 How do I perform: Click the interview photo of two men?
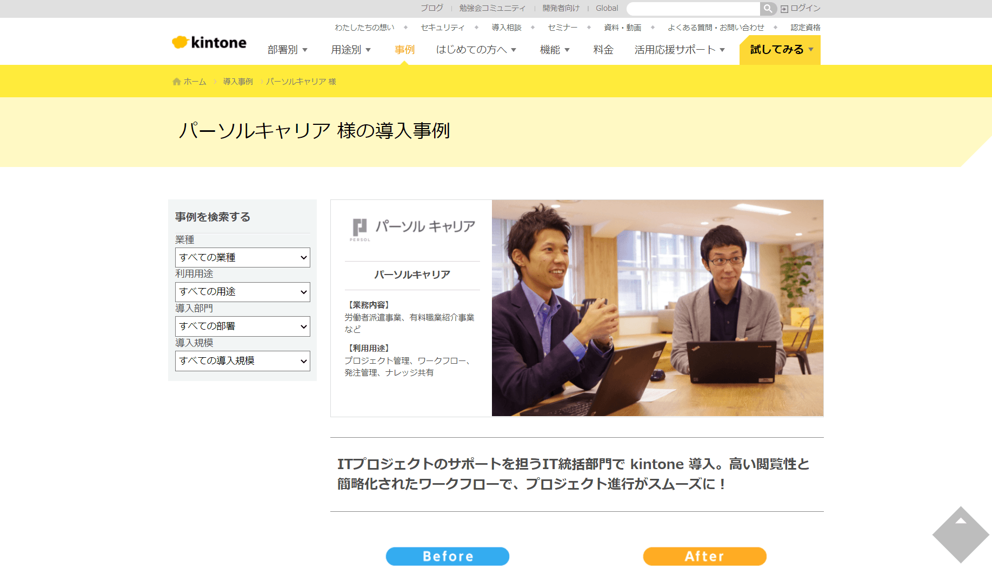coord(657,308)
